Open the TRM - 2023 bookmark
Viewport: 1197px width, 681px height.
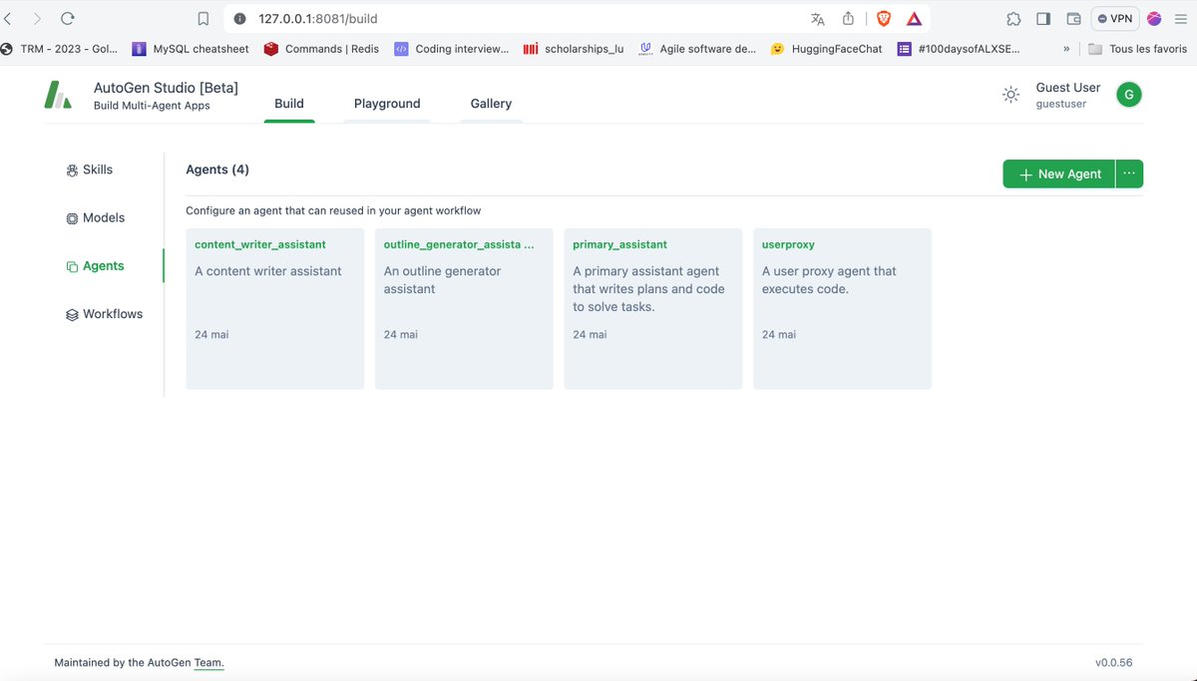59,48
